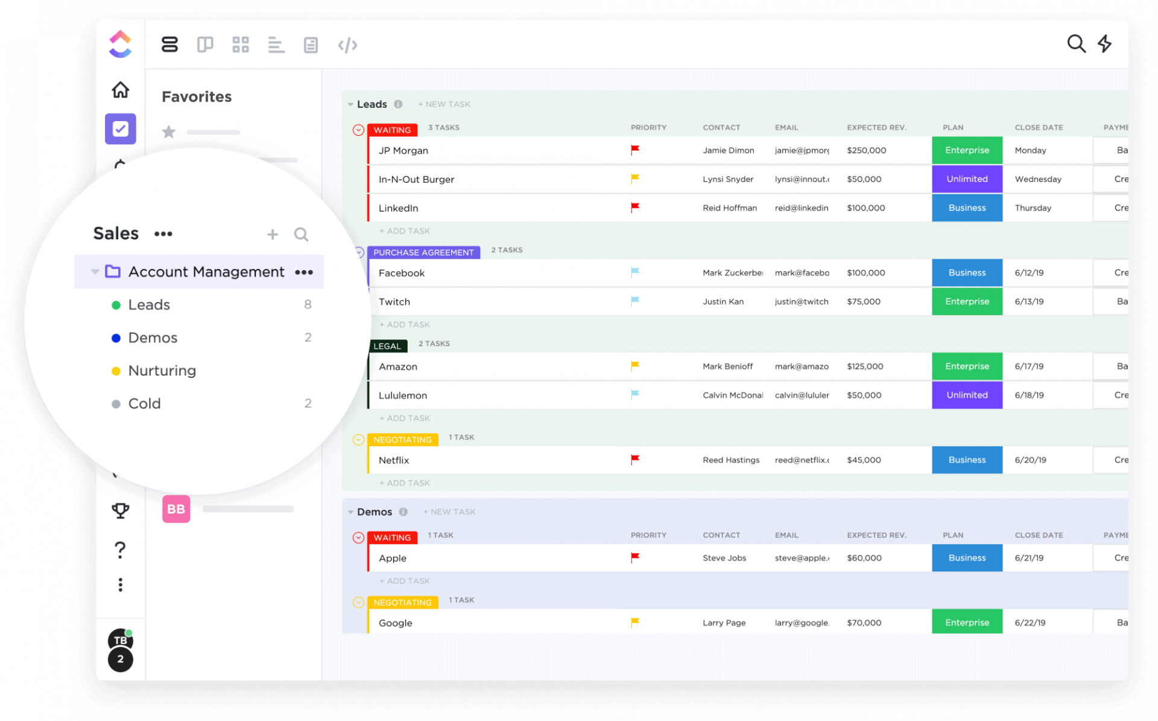1158x721 pixels.
Task: Open the ClickUp logo home
Action: tap(120, 44)
